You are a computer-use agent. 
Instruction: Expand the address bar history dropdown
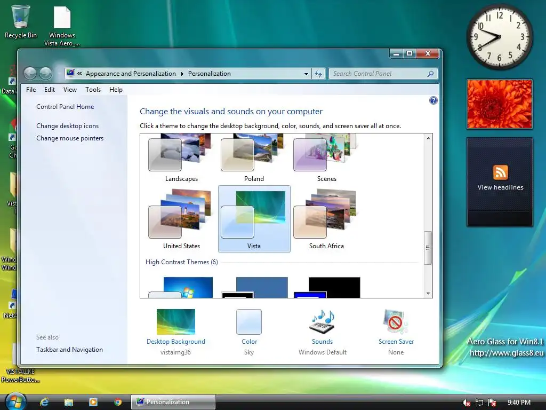tap(306, 74)
